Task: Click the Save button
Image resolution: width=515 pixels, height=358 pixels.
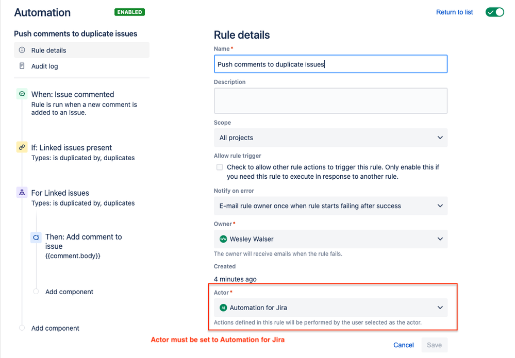Action: coord(434,345)
